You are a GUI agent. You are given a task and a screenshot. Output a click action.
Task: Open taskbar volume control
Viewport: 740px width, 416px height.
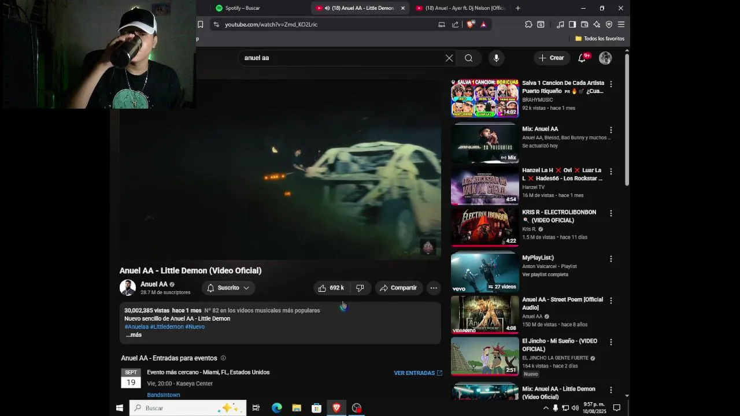pyautogui.click(x=575, y=408)
